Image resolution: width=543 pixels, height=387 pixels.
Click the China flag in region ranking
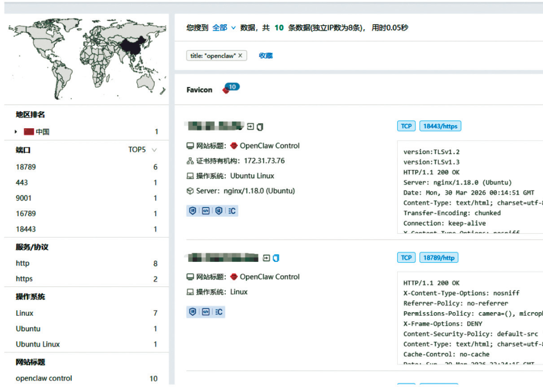29,132
